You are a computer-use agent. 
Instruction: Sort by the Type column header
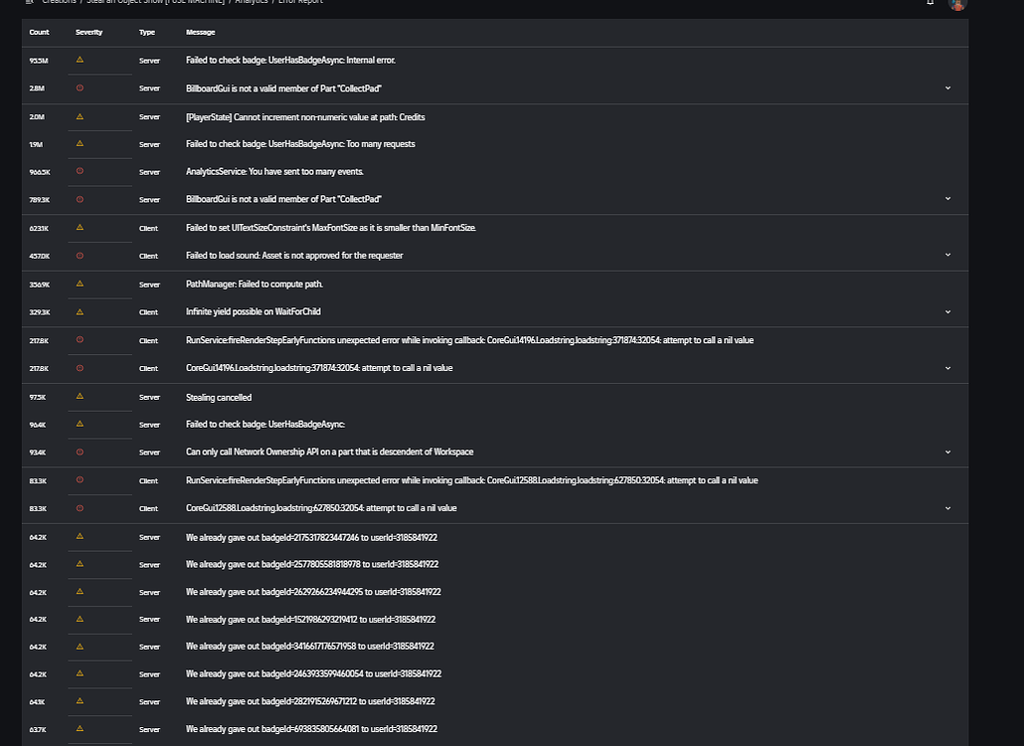click(147, 32)
